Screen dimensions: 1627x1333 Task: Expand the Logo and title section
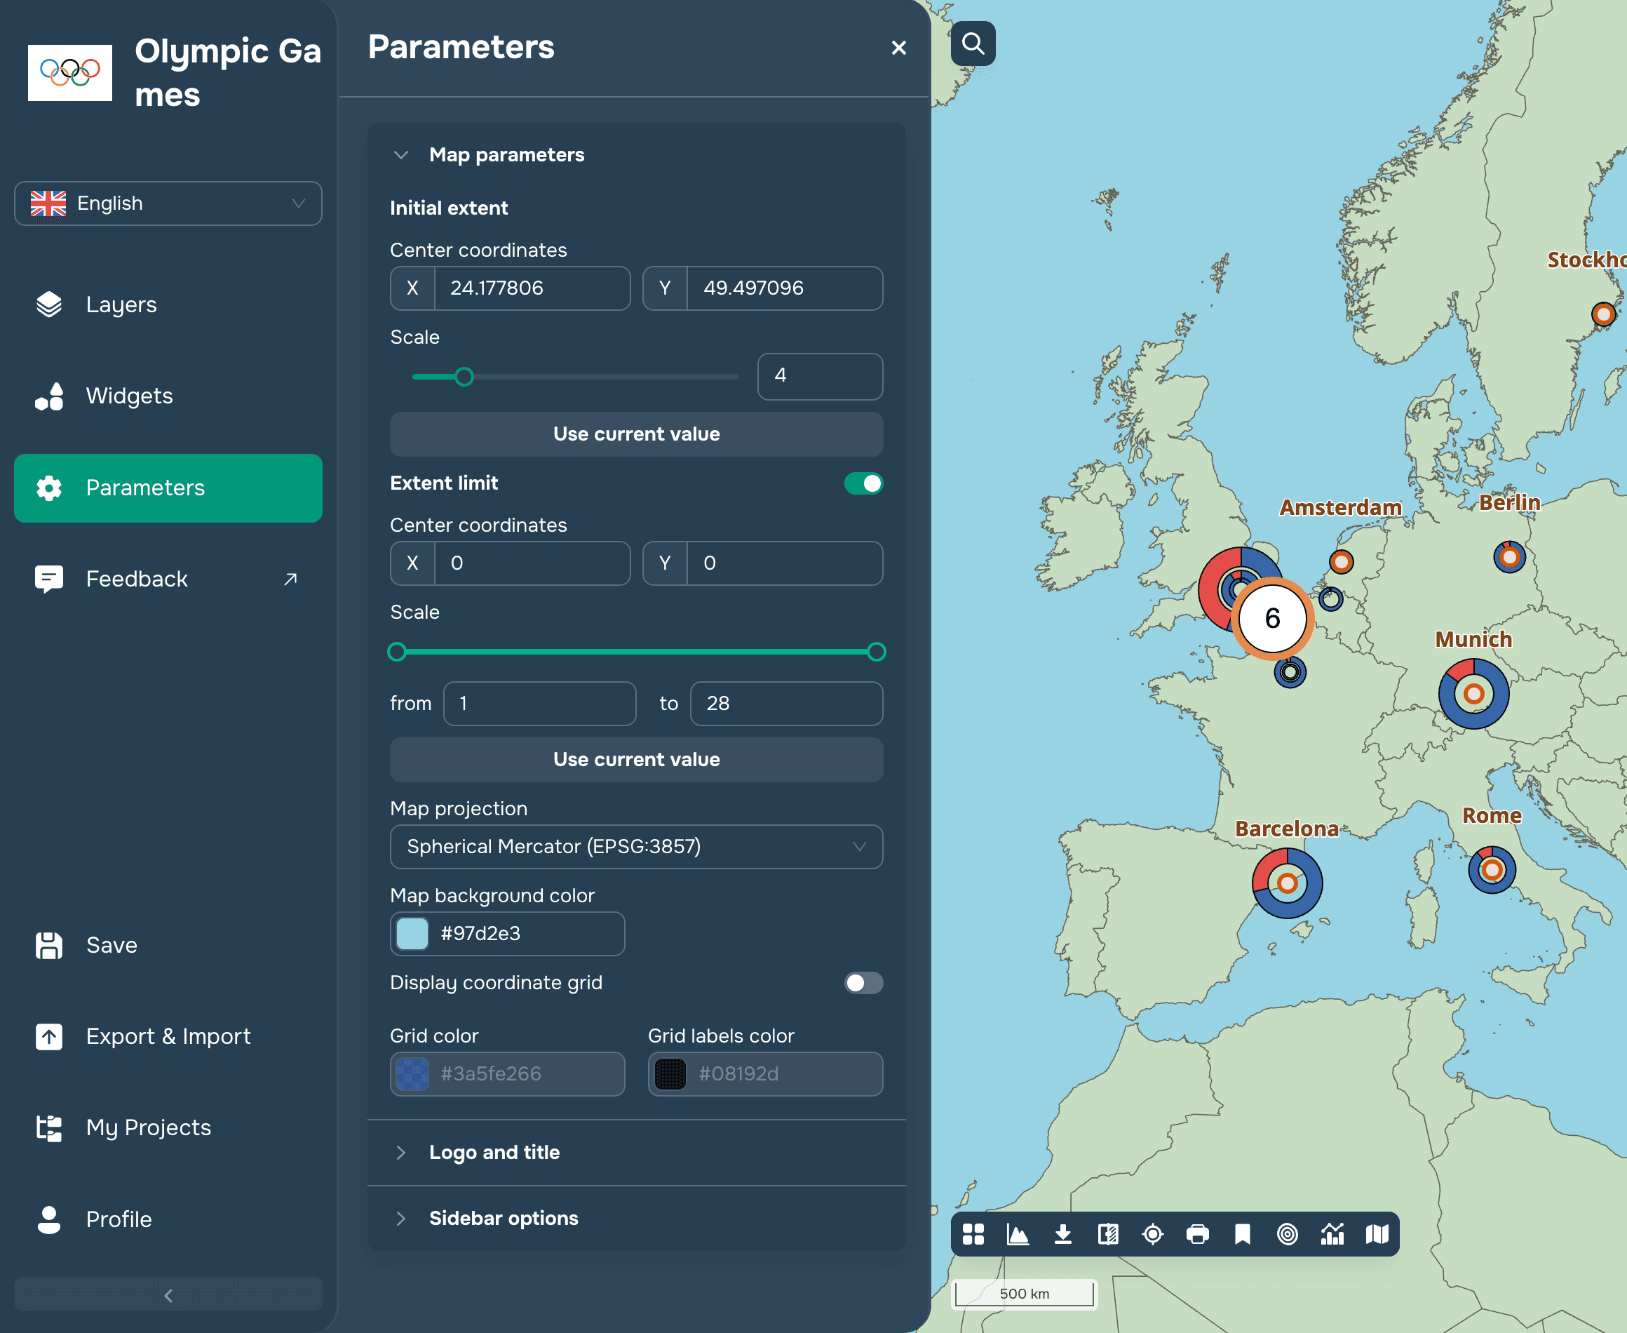point(494,1152)
